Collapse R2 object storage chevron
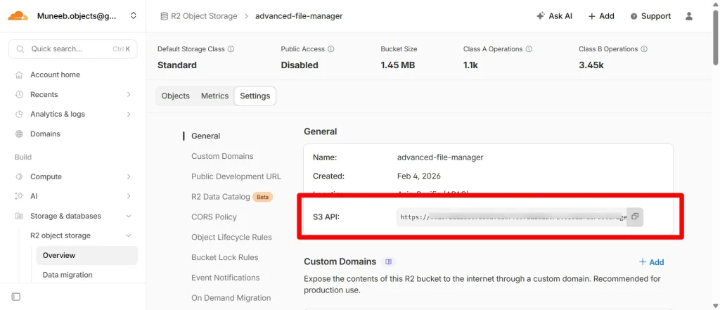Image resolution: width=720 pixels, height=310 pixels. tap(129, 235)
